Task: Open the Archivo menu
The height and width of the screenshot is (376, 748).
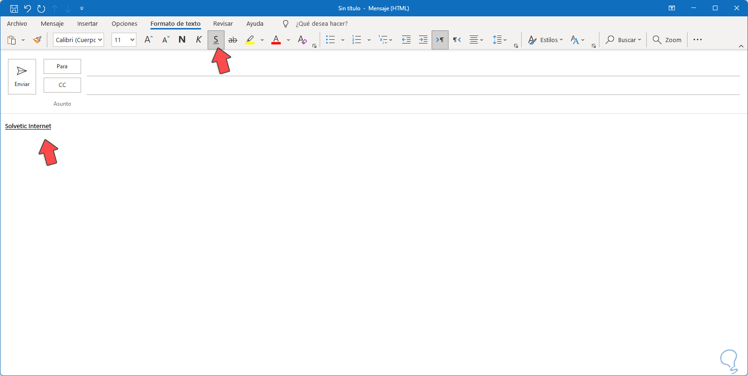Action: 17,24
